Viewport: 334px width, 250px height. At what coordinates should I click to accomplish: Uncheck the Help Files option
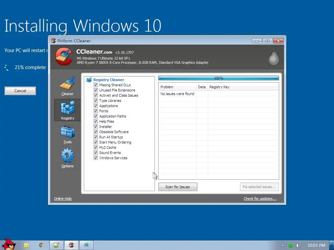pos(96,121)
